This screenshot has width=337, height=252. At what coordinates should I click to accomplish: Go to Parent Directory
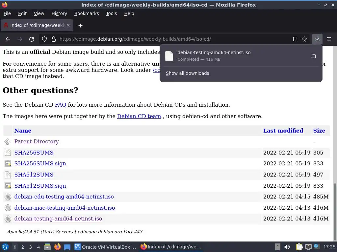(37, 142)
